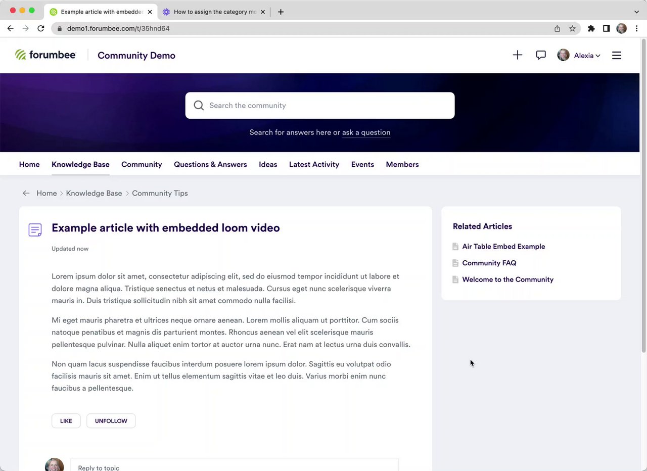Click the back arrow in breadcrumbs
The width and height of the screenshot is (647, 471).
26,193
